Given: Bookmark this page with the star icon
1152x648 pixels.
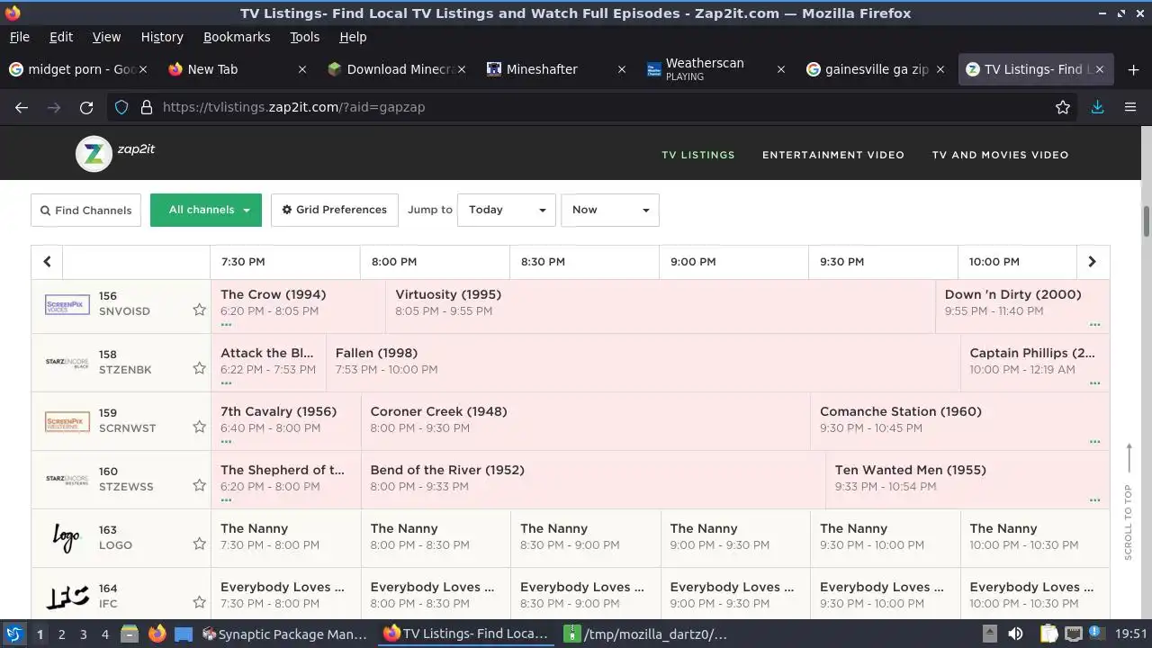Looking at the screenshot, I should click(1063, 107).
